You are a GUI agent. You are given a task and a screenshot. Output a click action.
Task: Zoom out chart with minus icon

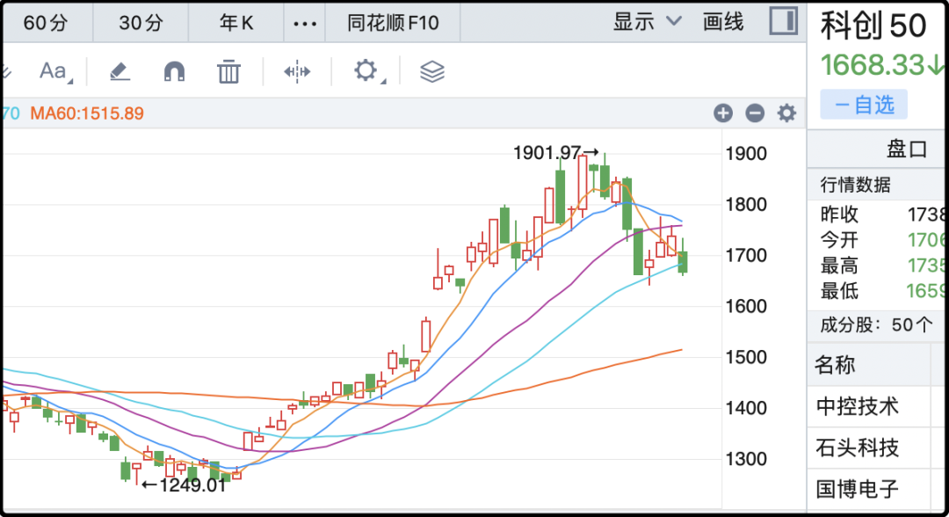pyautogui.click(x=755, y=113)
